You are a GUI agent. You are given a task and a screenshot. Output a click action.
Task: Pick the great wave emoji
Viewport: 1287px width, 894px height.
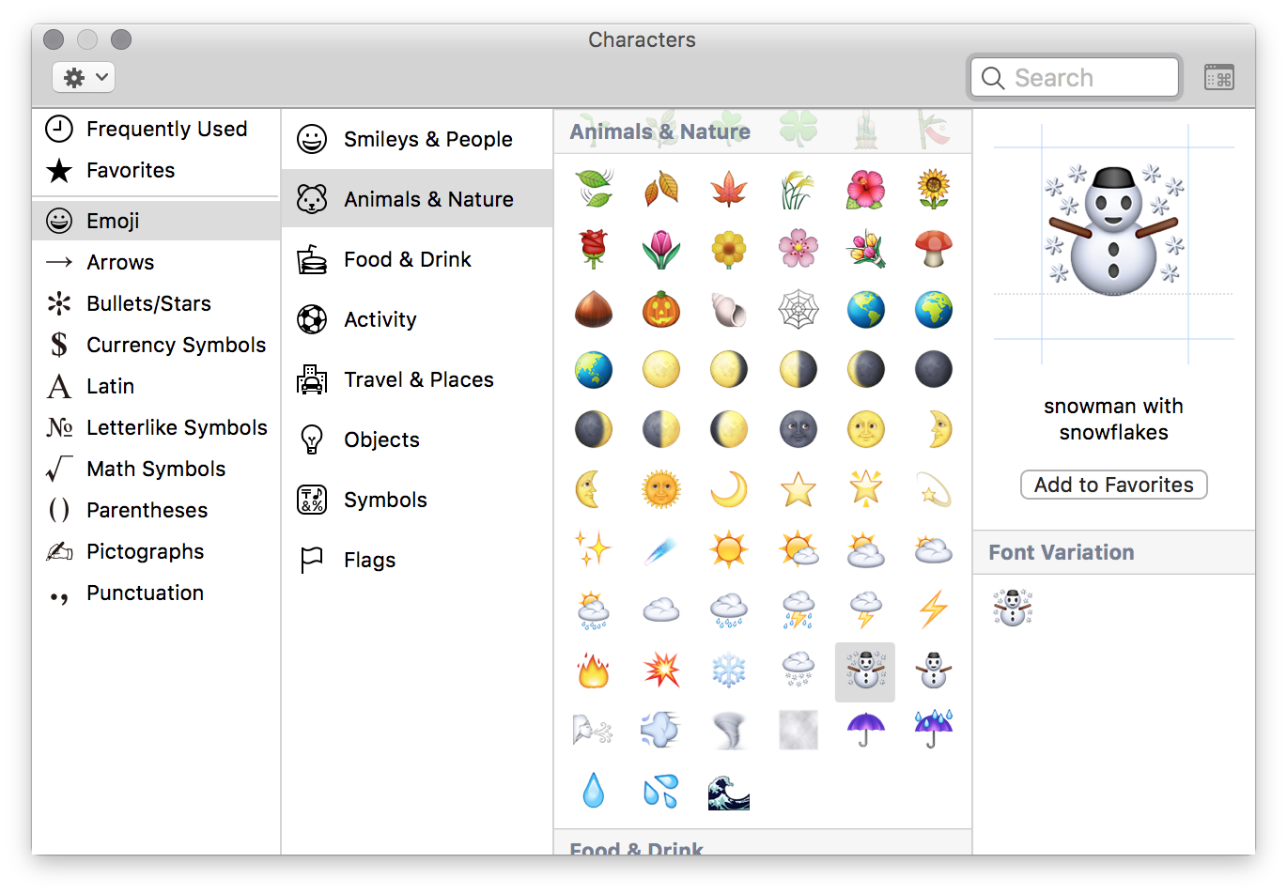(x=729, y=791)
